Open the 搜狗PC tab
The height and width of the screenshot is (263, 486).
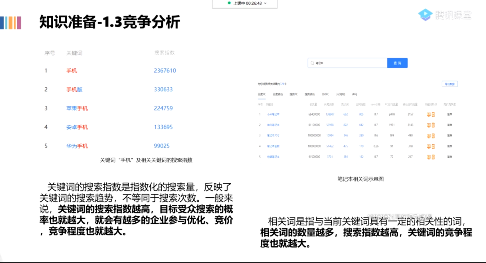point(294,94)
